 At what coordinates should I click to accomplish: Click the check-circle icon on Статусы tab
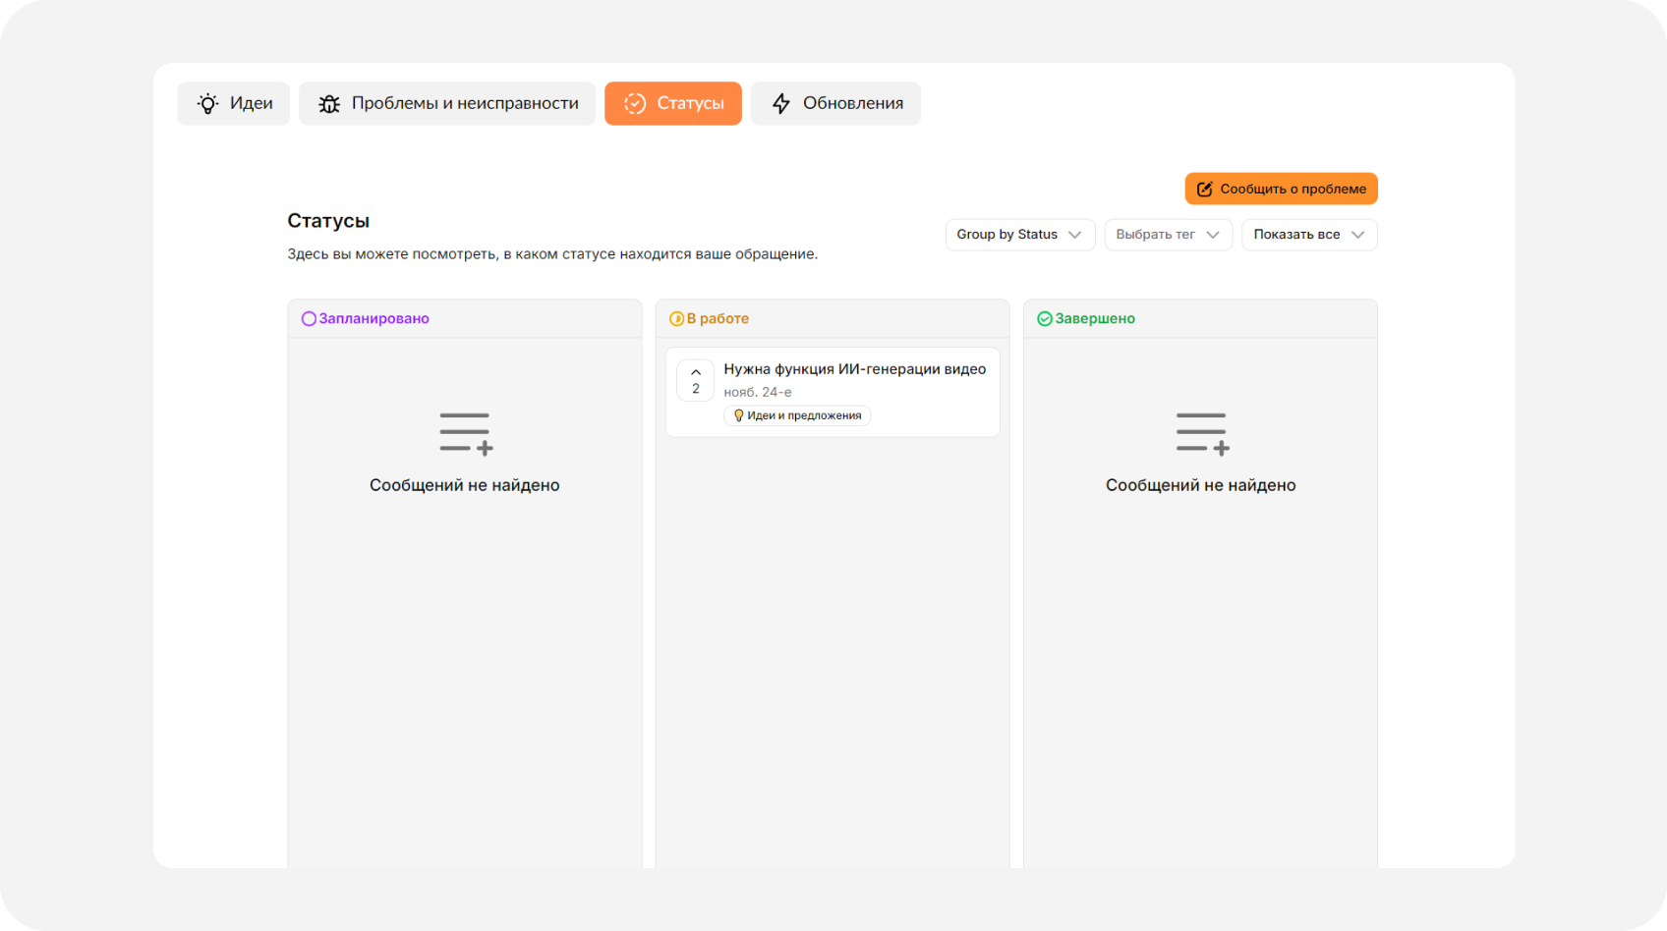tap(635, 104)
